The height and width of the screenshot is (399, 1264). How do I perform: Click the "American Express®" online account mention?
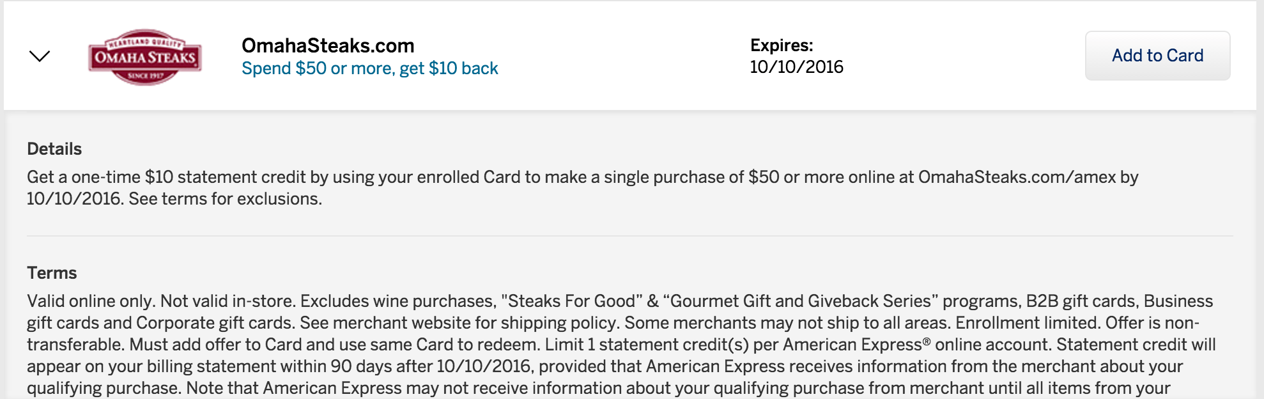point(856,345)
